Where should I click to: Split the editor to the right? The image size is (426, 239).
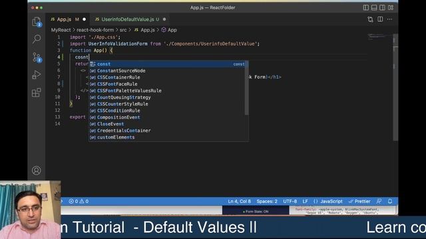(x=380, y=19)
